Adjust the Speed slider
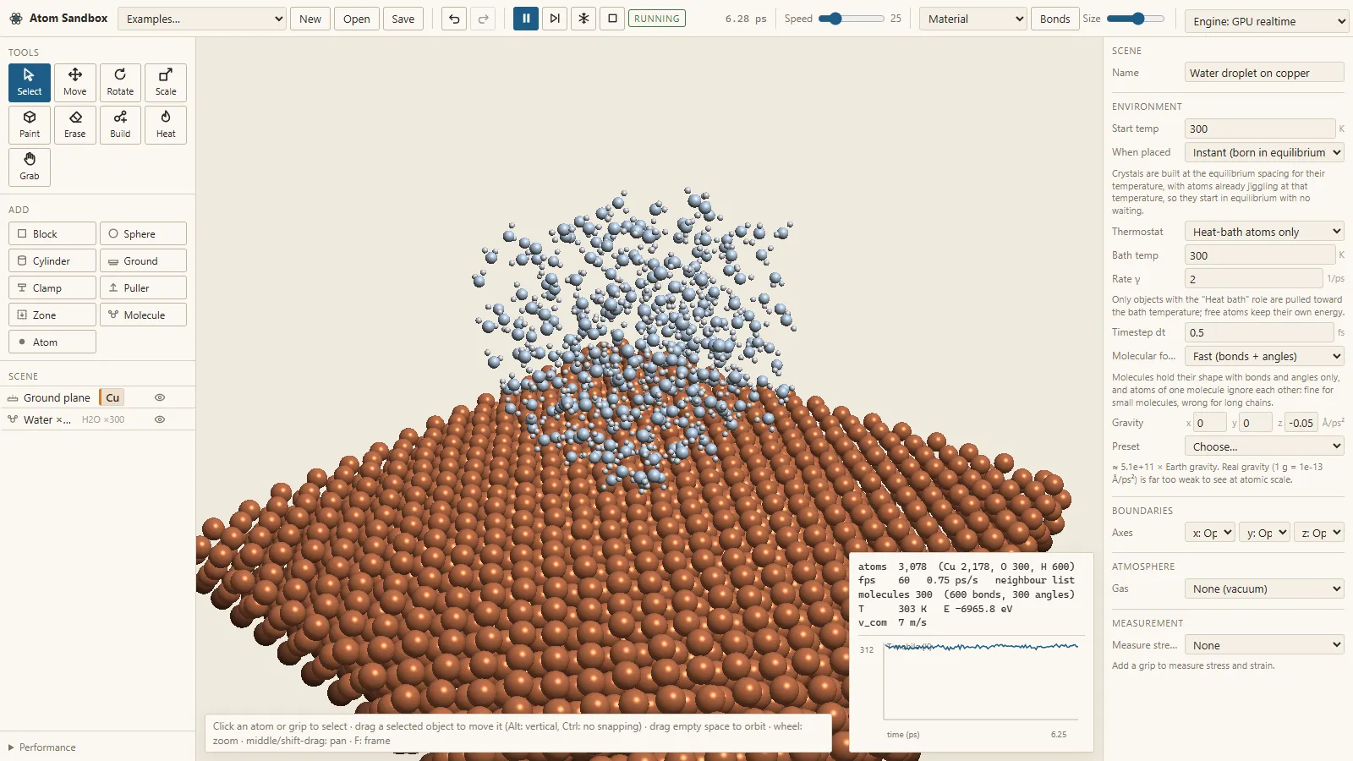This screenshot has width=1353, height=761. [851, 19]
